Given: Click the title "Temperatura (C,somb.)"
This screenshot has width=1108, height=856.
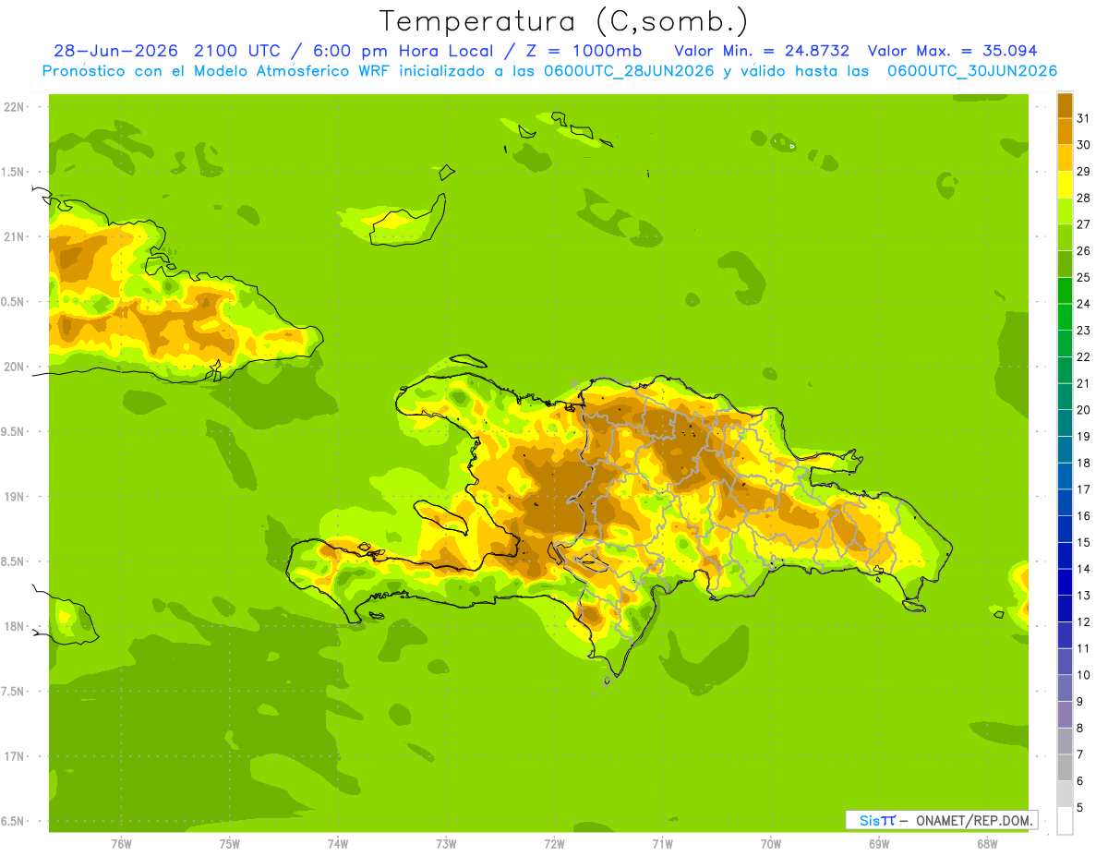Looking at the screenshot, I should point(564,22).
